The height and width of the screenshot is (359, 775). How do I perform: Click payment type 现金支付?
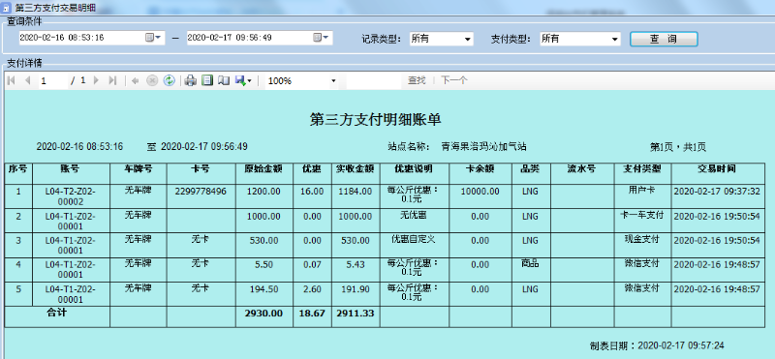(642, 239)
